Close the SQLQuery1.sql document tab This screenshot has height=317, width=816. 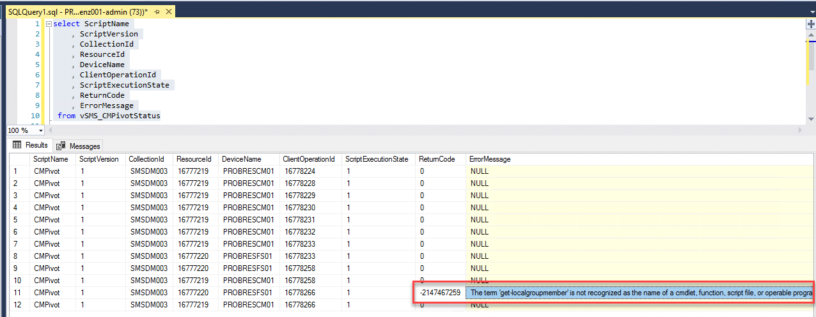[x=169, y=12]
